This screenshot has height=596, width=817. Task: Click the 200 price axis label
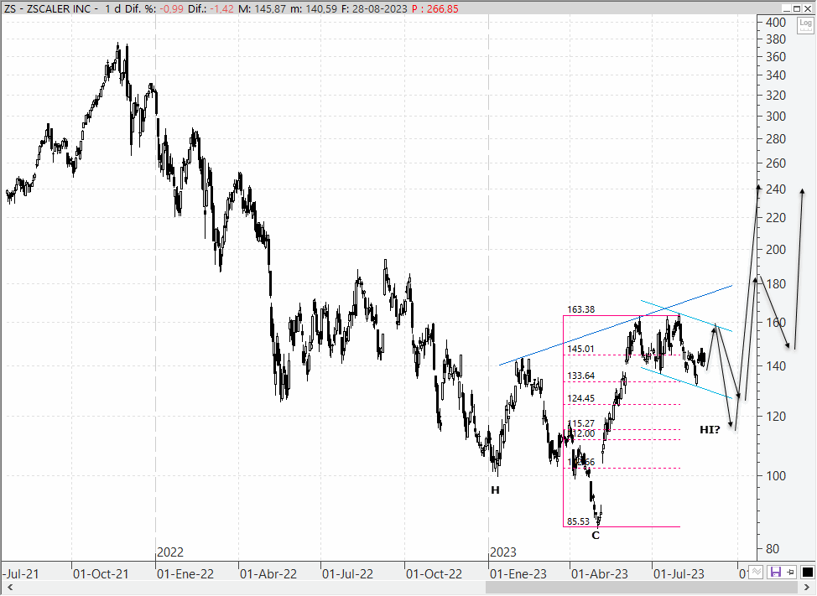coord(776,249)
